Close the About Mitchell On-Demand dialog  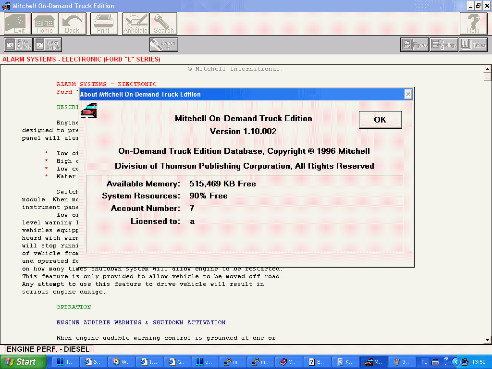[408, 94]
